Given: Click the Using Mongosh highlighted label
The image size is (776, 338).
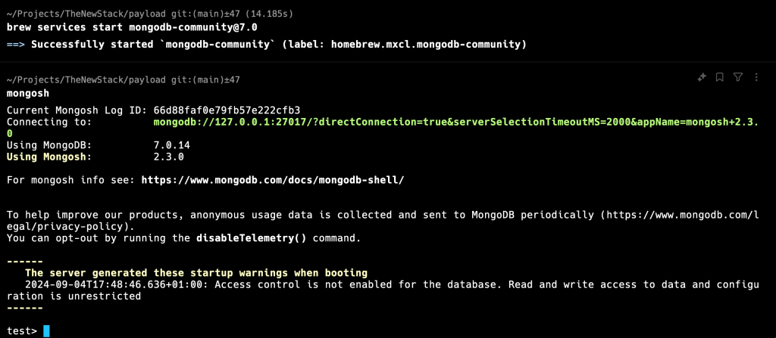Looking at the screenshot, I should (49, 157).
